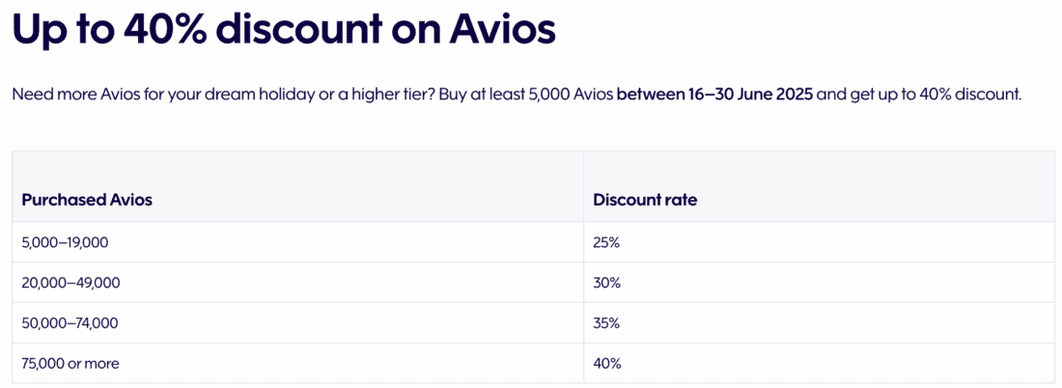The height and width of the screenshot is (388, 1062).
Task: Click the "Up to 40% discount on Avios" heading
Action: point(283,30)
